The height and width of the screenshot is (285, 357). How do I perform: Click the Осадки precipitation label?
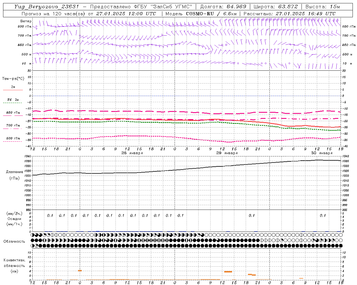[x=15, y=219]
